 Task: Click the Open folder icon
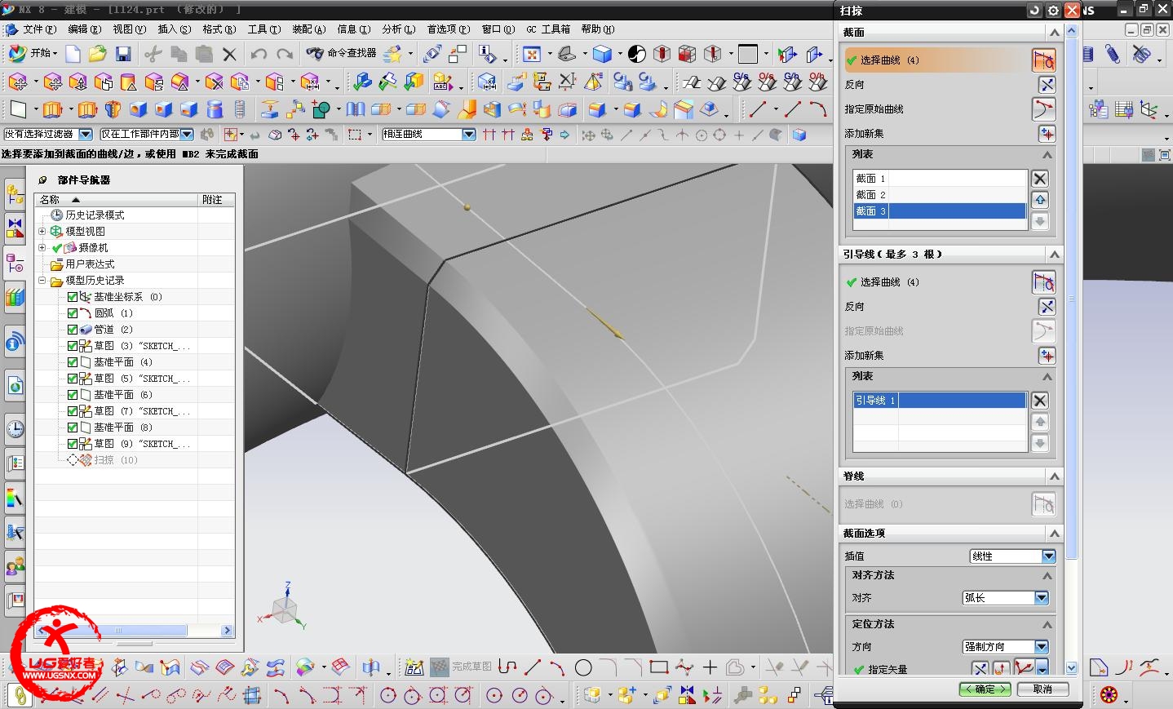pyautogui.click(x=98, y=54)
